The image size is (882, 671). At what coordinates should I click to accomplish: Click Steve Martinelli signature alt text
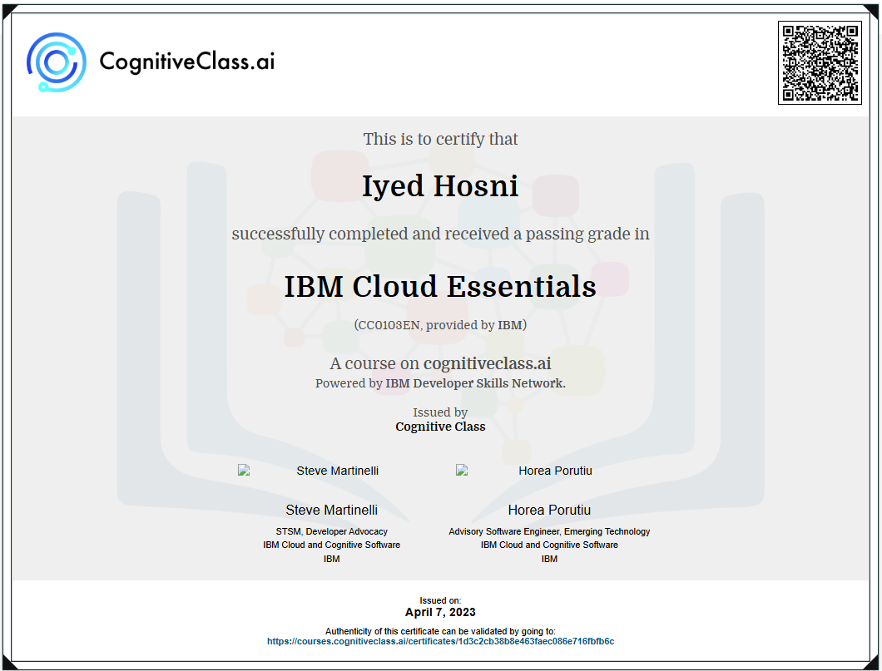click(338, 471)
